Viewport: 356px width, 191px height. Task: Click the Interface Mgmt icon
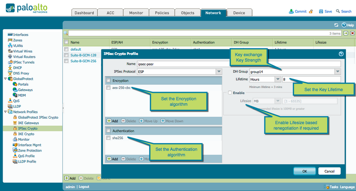click(15, 145)
